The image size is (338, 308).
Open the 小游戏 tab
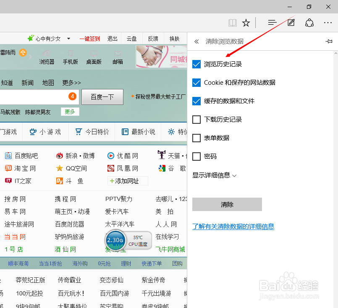pyautogui.click(x=45, y=132)
